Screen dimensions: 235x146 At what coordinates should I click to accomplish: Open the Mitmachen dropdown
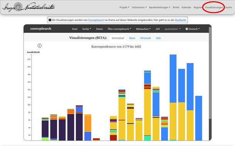pyautogui.click(x=143, y=29)
